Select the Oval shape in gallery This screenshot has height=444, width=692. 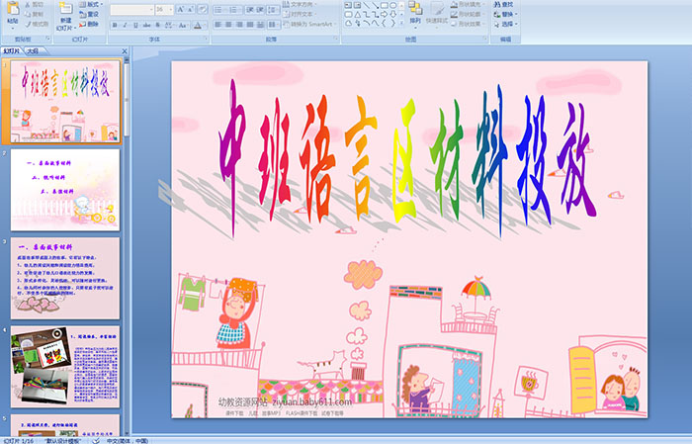click(x=392, y=5)
